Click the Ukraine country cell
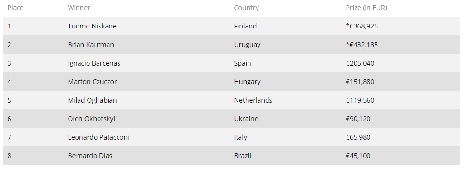 pyautogui.click(x=246, y=119)
